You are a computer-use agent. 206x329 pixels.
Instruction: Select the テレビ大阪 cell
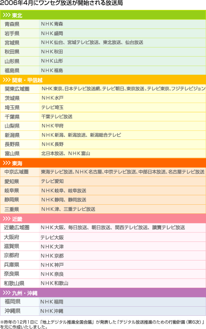click(122, 237)
